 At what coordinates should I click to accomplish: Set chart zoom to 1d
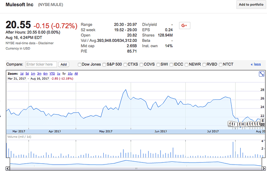point(22,74)
